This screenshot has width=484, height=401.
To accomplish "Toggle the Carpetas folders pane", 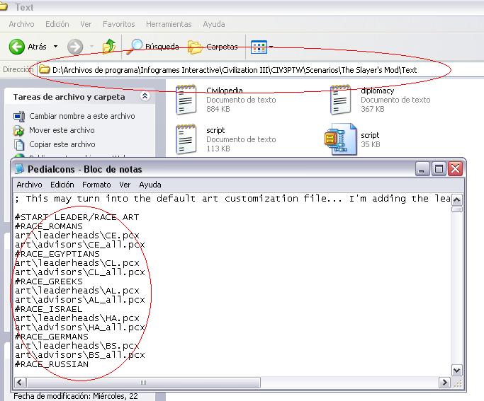I will (x=213, y=47).
